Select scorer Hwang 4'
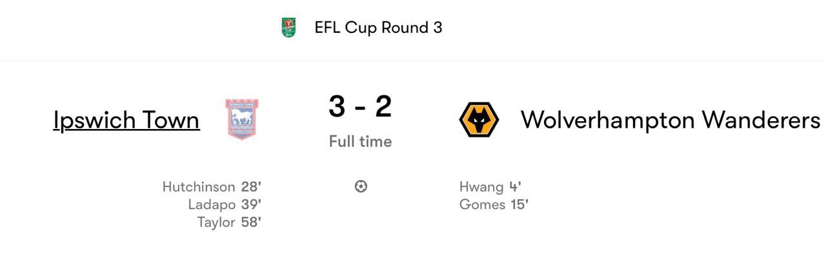Viewport: 826px width, 256px height. (x=490, y=187)
